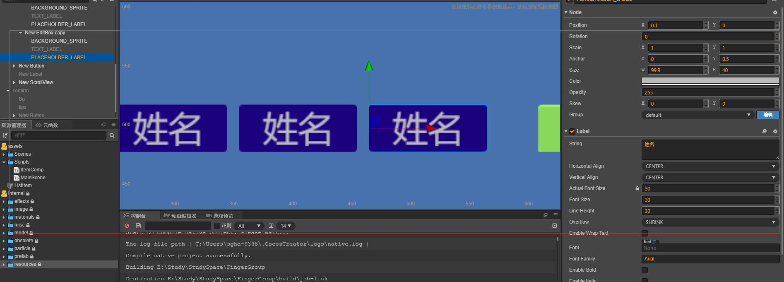This screenshot has height=282, width=784.
Task: Open the 资源管理器 panel hamburger menu
Action: [113, 124]
